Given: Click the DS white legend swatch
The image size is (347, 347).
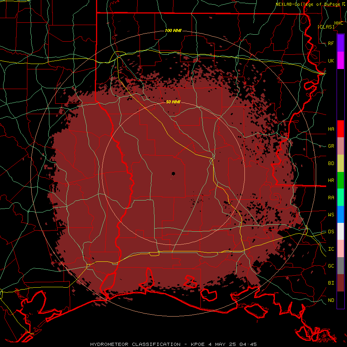Looking at the screenshot, I should pos(340,231).
